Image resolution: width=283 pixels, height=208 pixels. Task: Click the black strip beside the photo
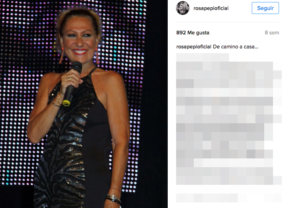pyautogui.click(x=157, y=104)
